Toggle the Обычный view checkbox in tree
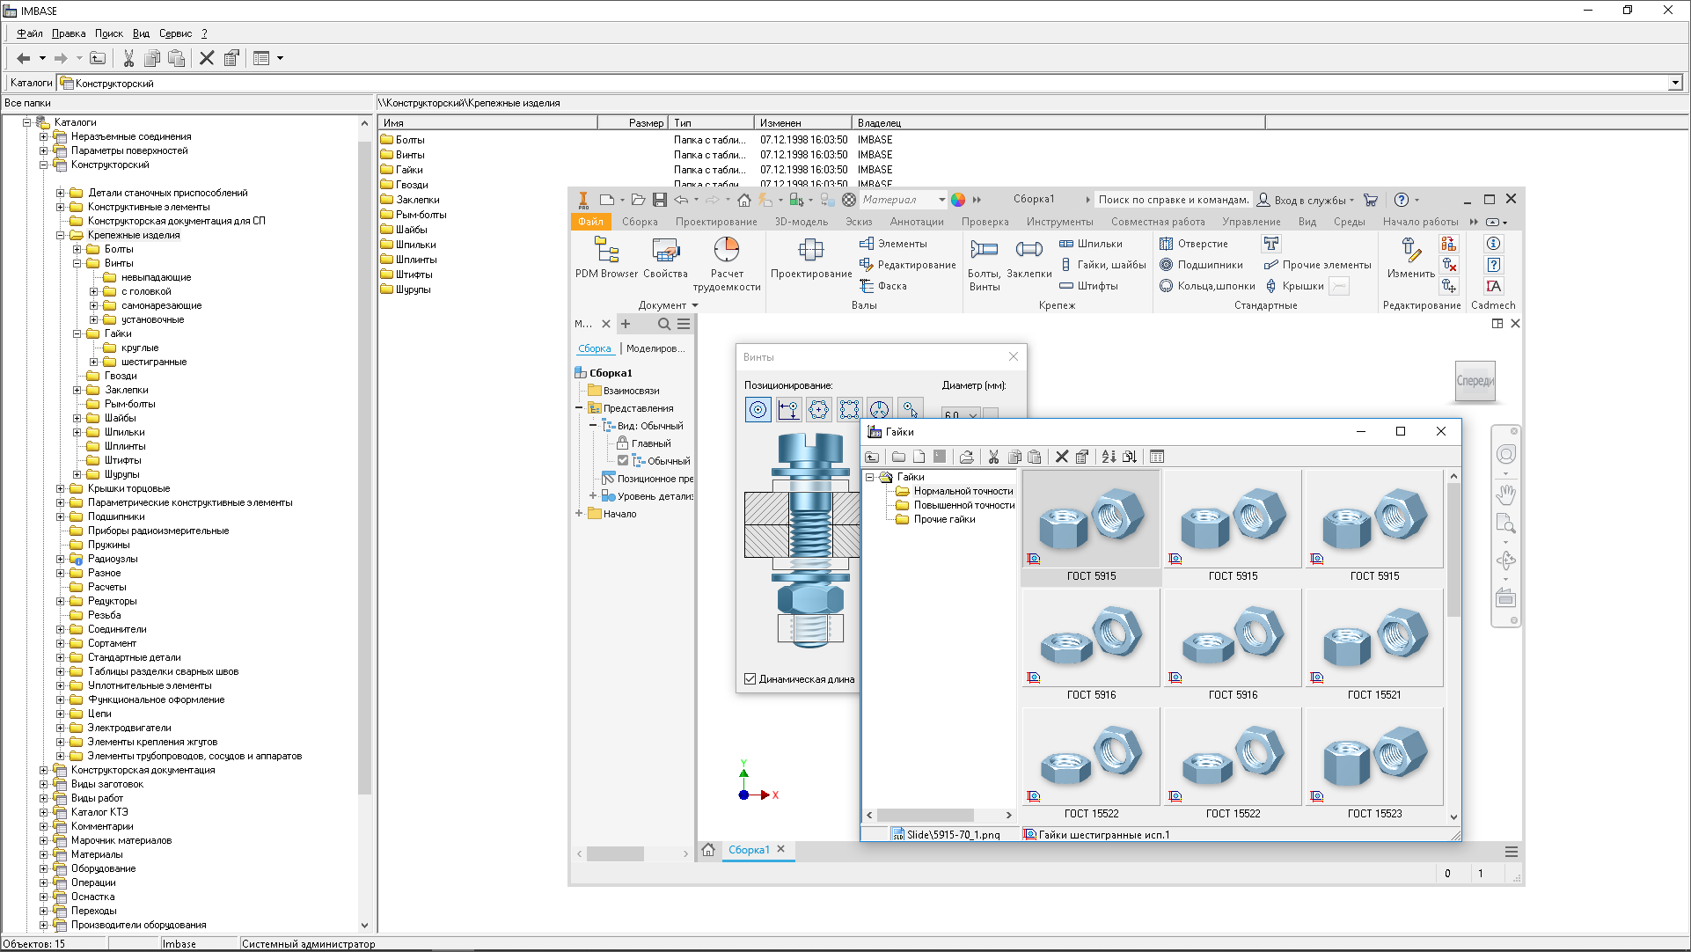The image size is (1691, 952). click(623, 461)
